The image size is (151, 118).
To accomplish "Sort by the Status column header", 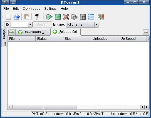I will click(49, 39).
